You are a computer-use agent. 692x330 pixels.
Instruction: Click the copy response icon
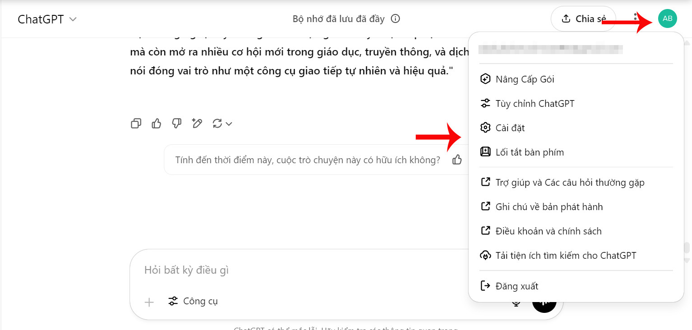(136, 124)
